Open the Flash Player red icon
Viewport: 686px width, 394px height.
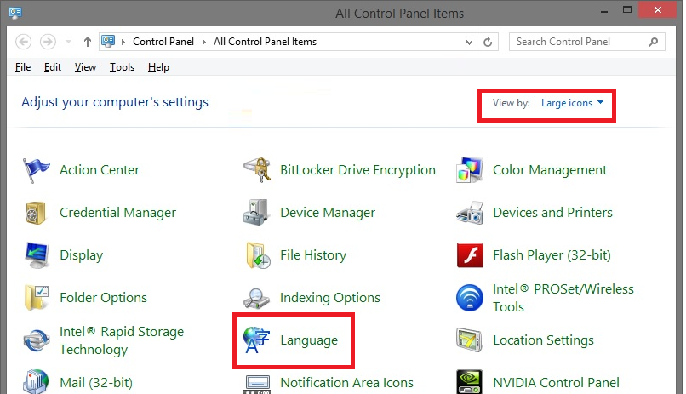pyautogui.click(x=470, y=255)
